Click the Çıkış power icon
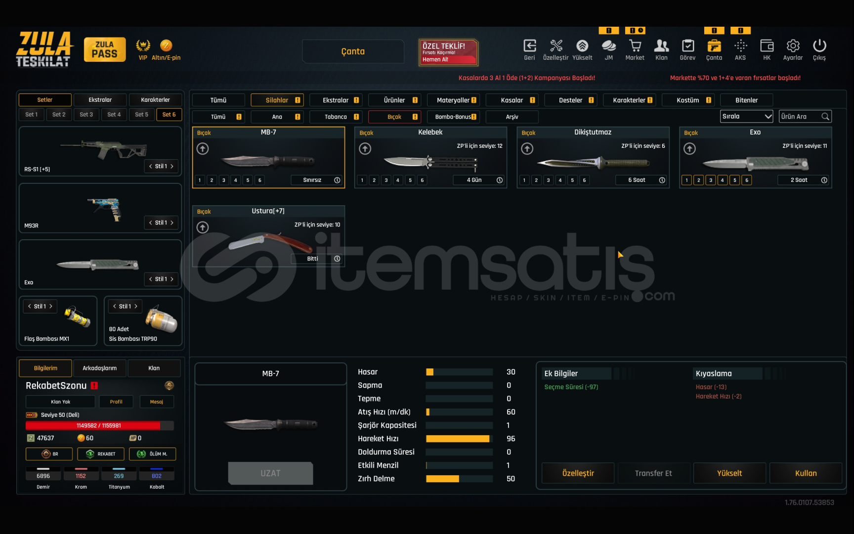Image resolution: width=854 pixels, height=534 pixels. (x=819, y=45)
